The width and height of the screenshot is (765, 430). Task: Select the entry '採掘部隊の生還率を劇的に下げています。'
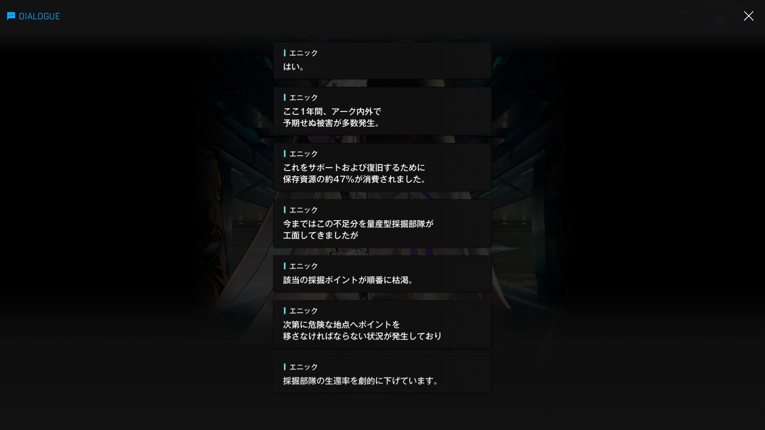[382, 375]
